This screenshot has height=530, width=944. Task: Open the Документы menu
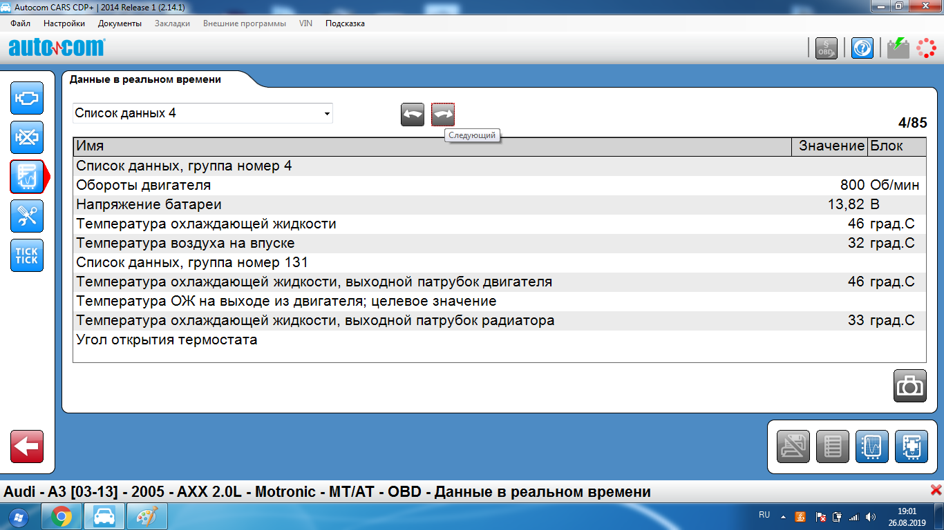click(x=120, y=23)
